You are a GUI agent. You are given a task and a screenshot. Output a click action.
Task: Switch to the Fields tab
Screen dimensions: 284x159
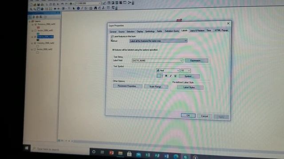pyautogui.click(x=159, y=31)
